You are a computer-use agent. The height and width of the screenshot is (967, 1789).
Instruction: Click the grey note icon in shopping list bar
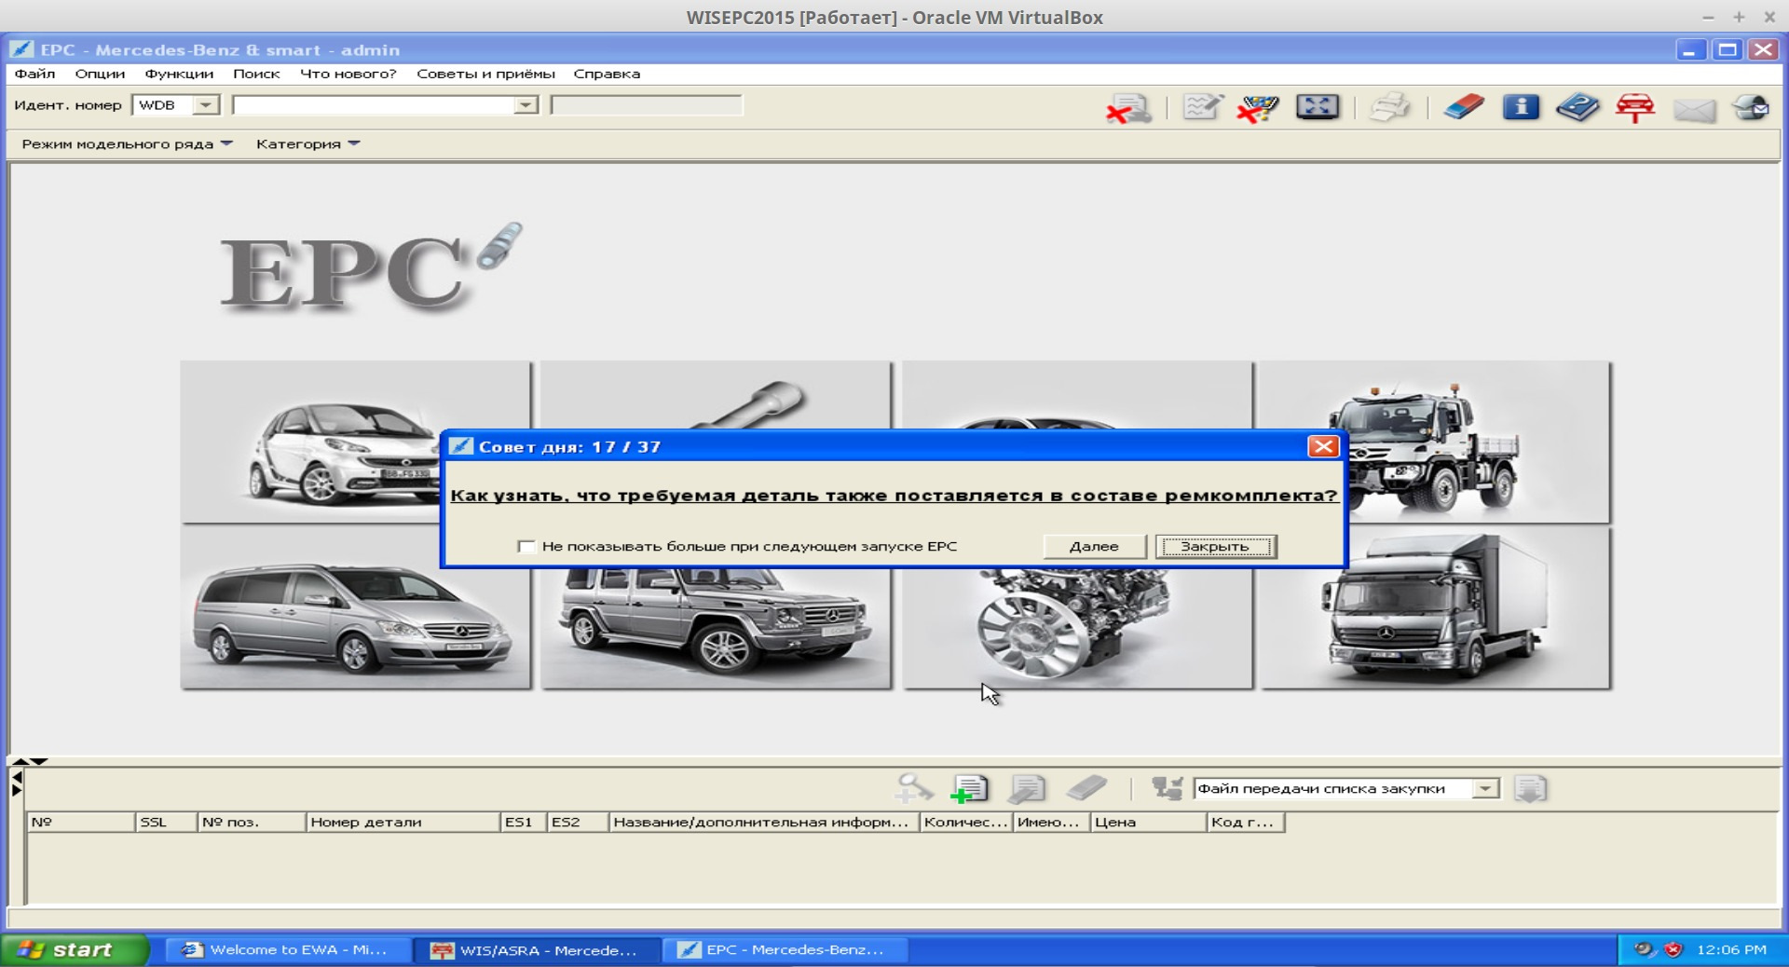click(x=1027, y=789)
